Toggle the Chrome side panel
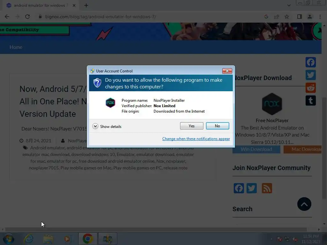This screenshot has height=245, width=327. (x=300, y=17)
